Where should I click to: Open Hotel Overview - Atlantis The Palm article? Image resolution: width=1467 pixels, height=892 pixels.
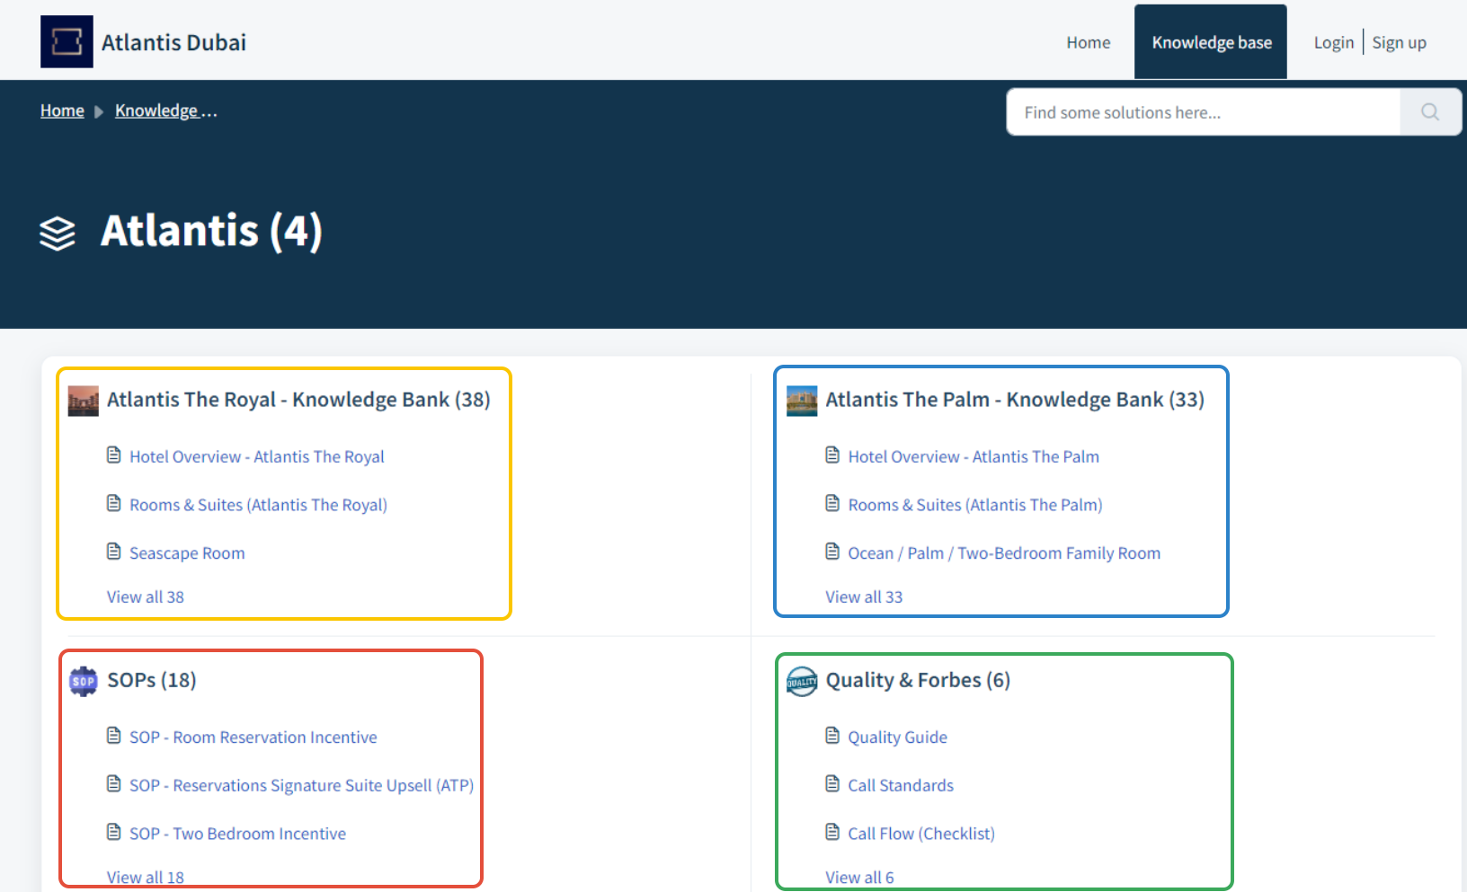[x=974, y=456]
